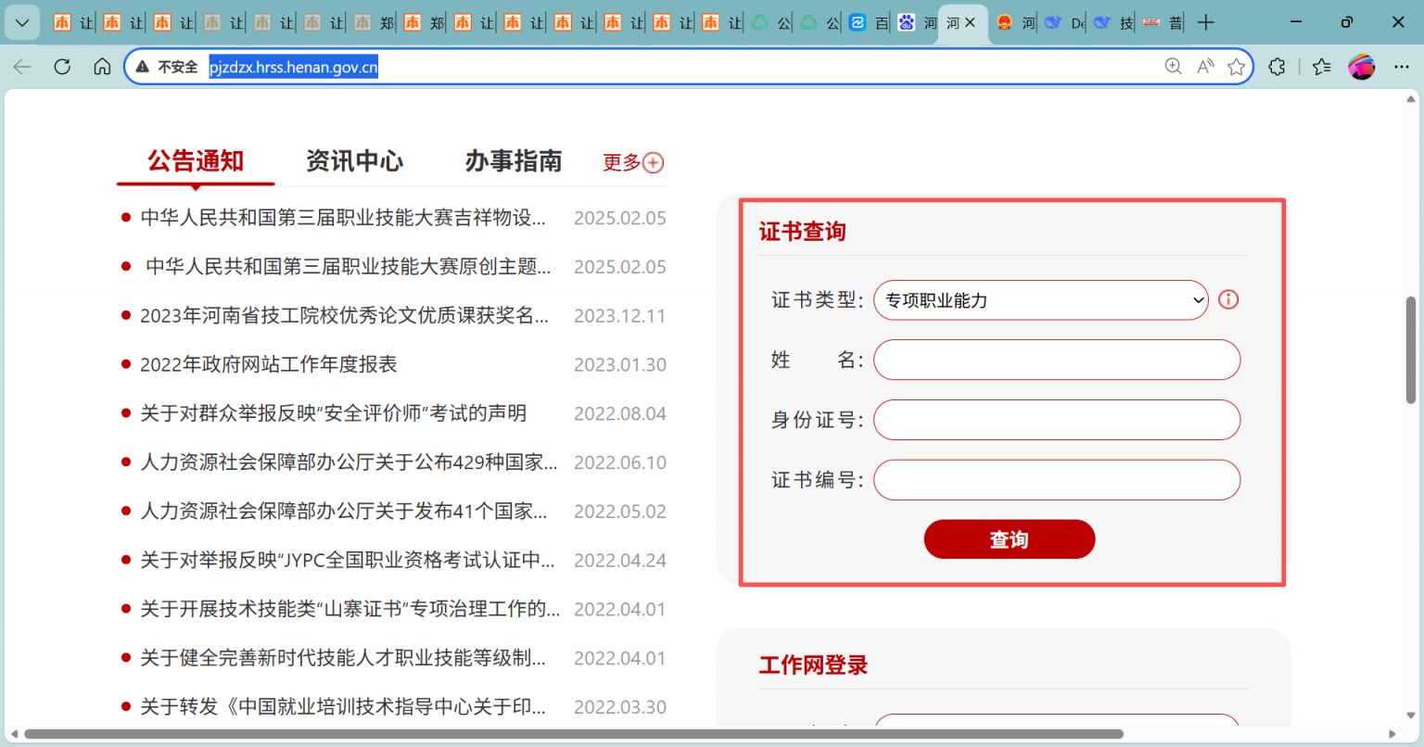The width and height of the screenshot is (1424, 747).
Task: Open the "山寨证书"专项治理 notice
Action: click(350, 609)
